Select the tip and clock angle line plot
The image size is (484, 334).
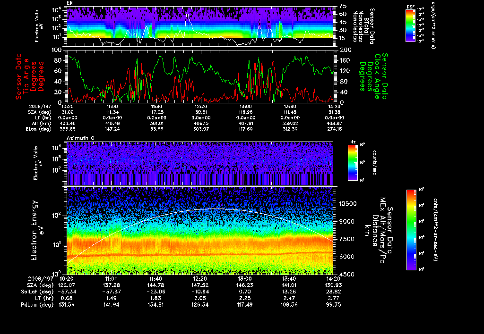200,76
